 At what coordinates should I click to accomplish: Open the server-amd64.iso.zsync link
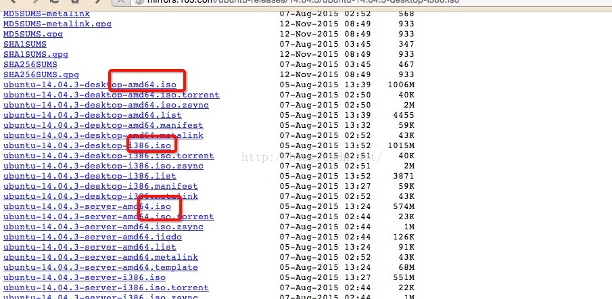pos(103,227)
